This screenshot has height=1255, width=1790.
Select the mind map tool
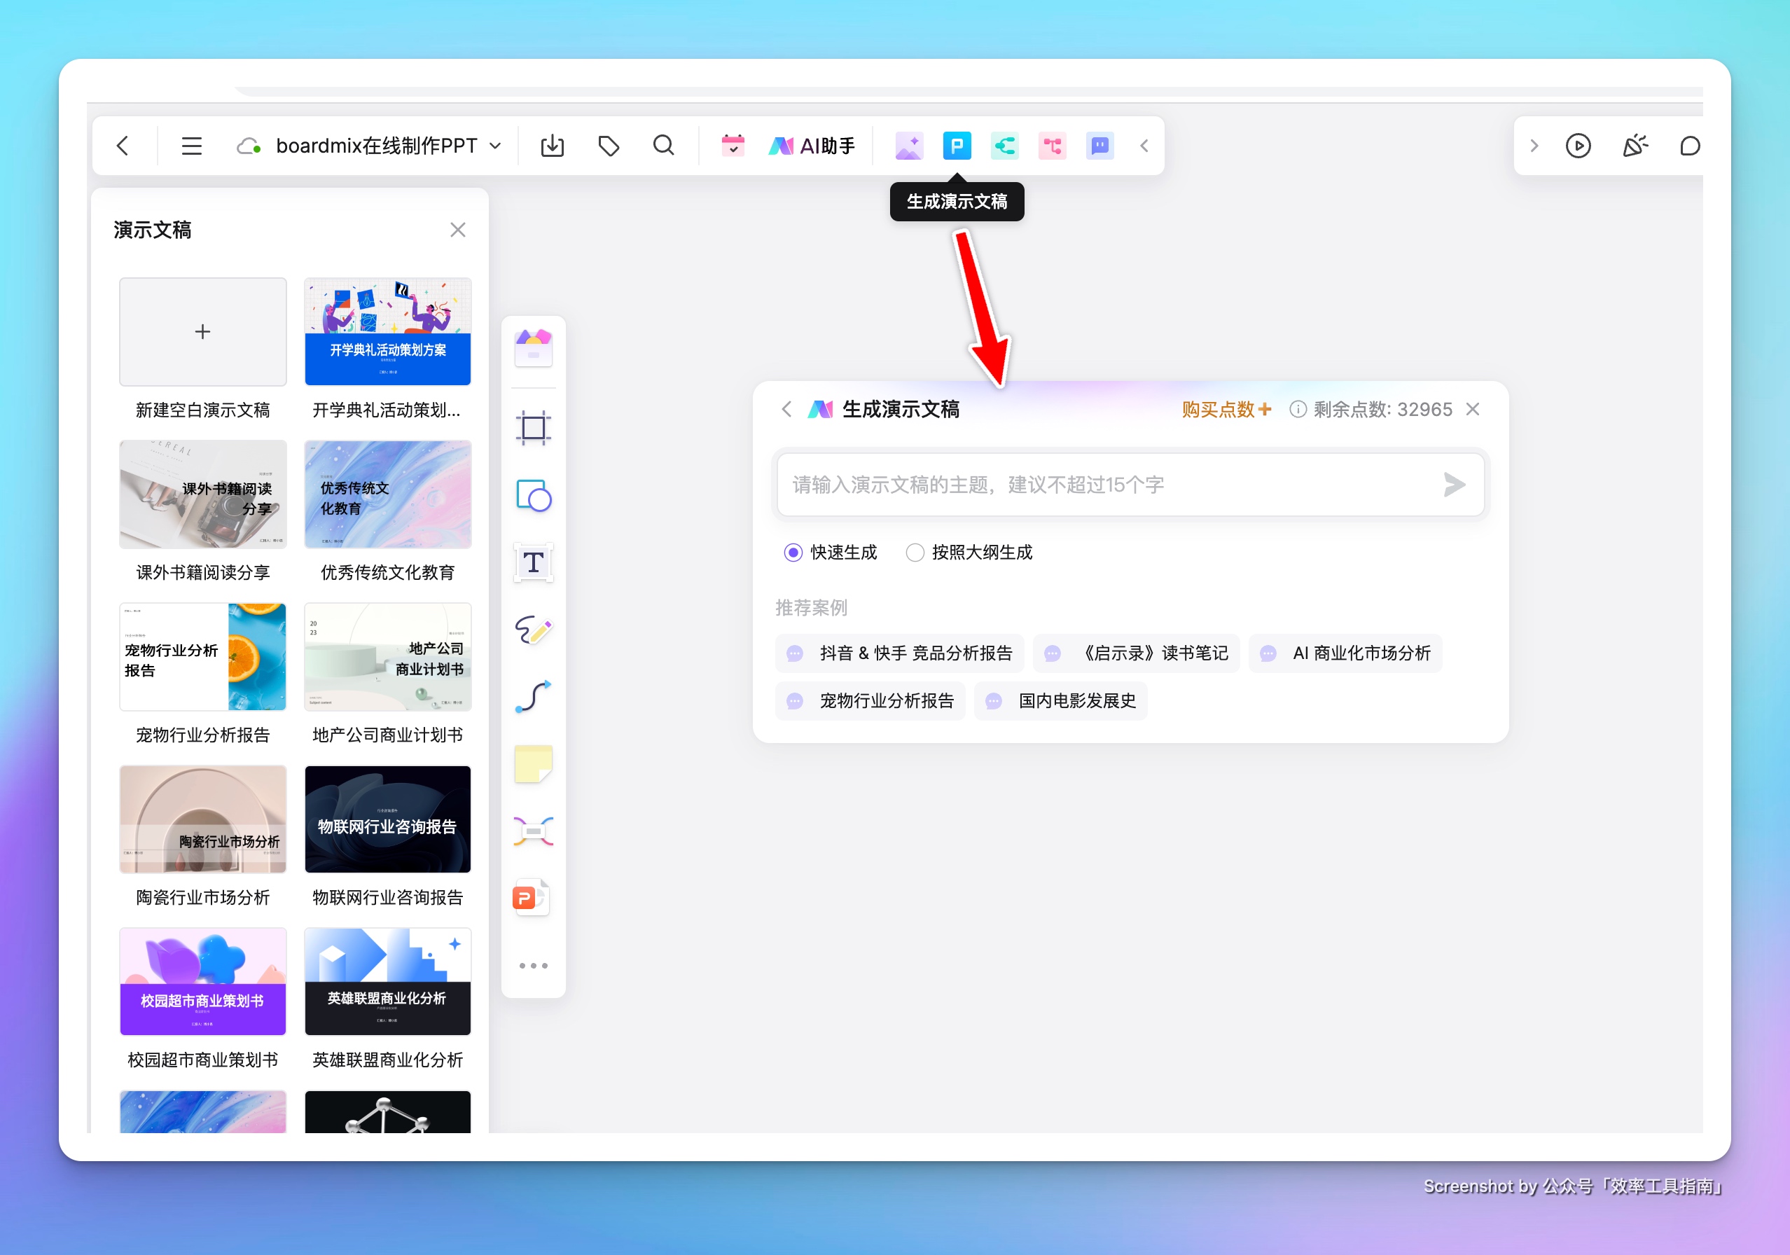533,831
